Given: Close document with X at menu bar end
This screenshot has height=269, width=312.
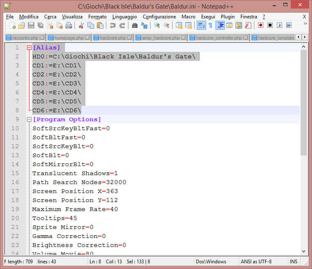Looking at the screenshot, I should (304, 17).
